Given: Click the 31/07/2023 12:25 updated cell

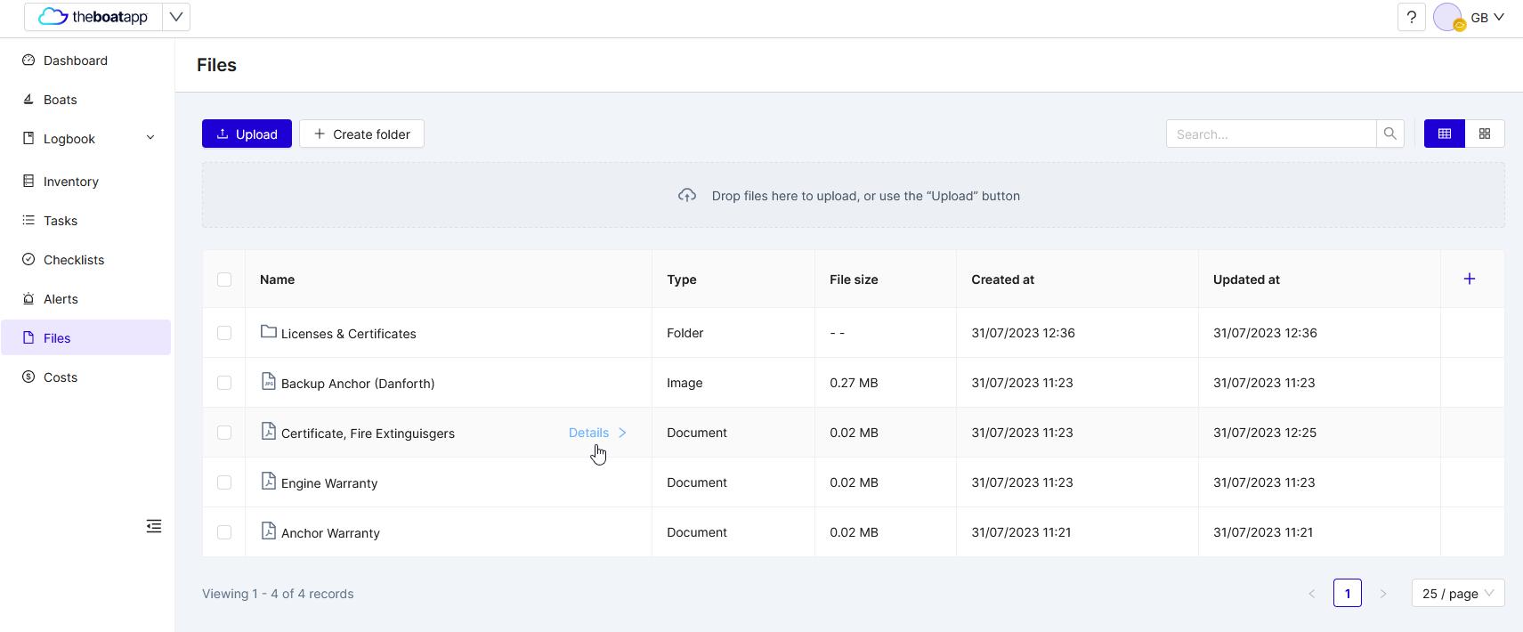Looking at the screenshot, I should (x=1265, y=433).
